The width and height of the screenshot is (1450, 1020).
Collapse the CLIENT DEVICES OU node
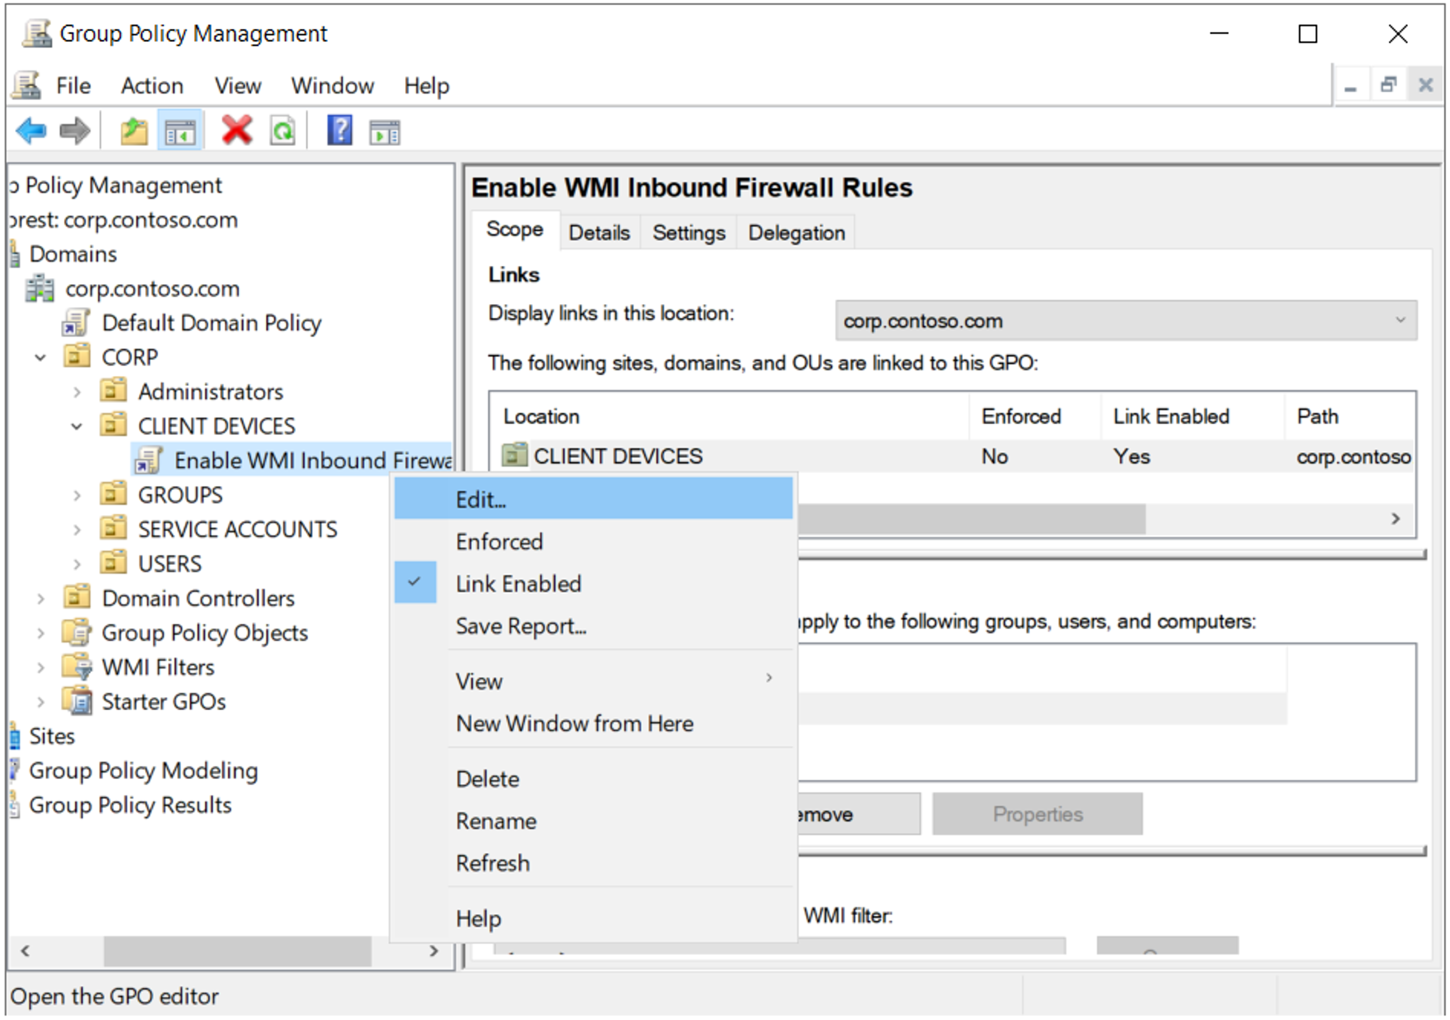click(x=77, y=427)
